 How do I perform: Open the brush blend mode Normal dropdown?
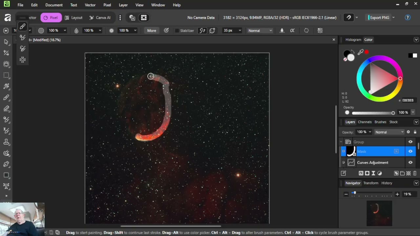point(260,30)
